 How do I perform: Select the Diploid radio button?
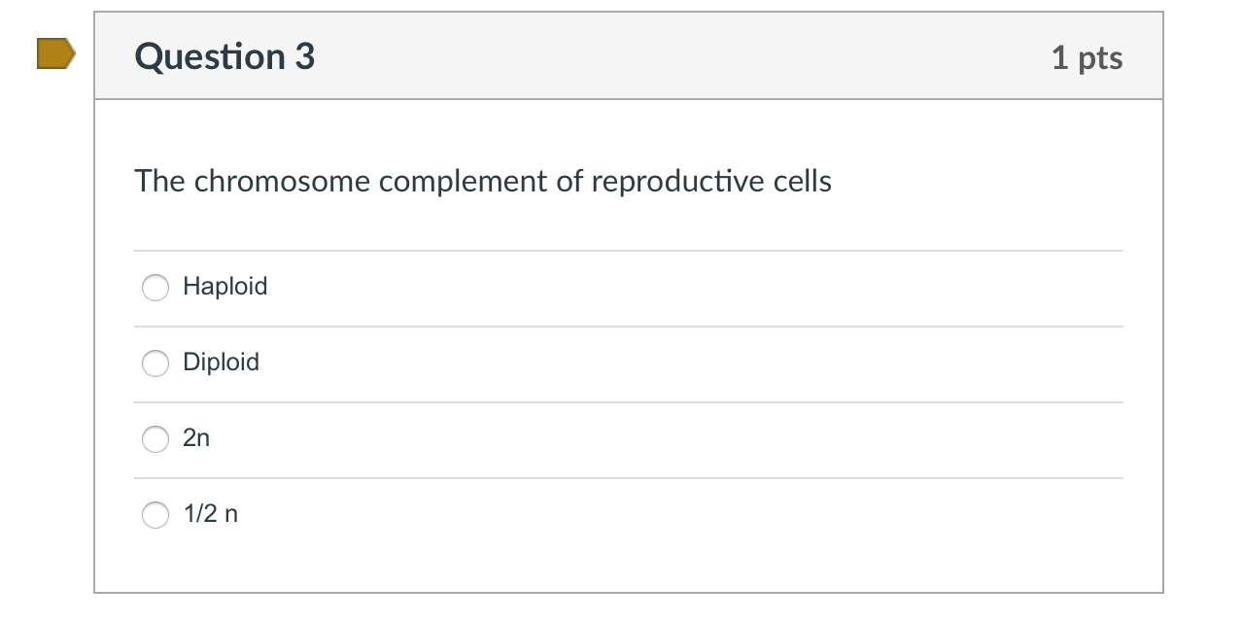click(x=155, y=363)
